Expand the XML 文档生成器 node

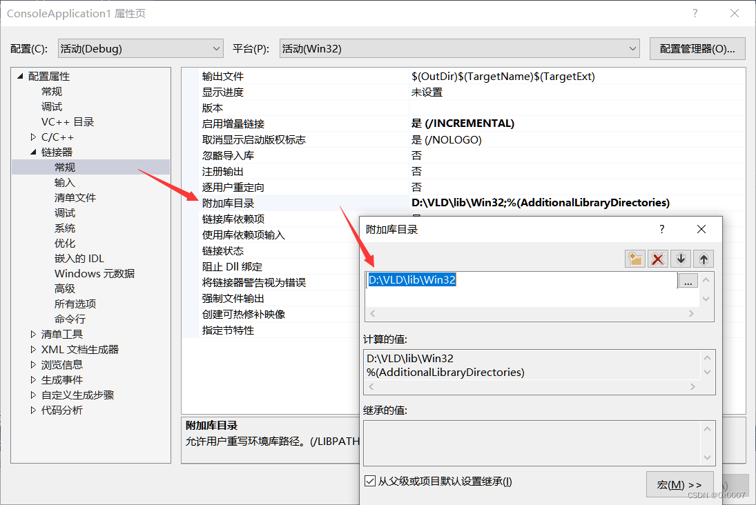(32, 349)
